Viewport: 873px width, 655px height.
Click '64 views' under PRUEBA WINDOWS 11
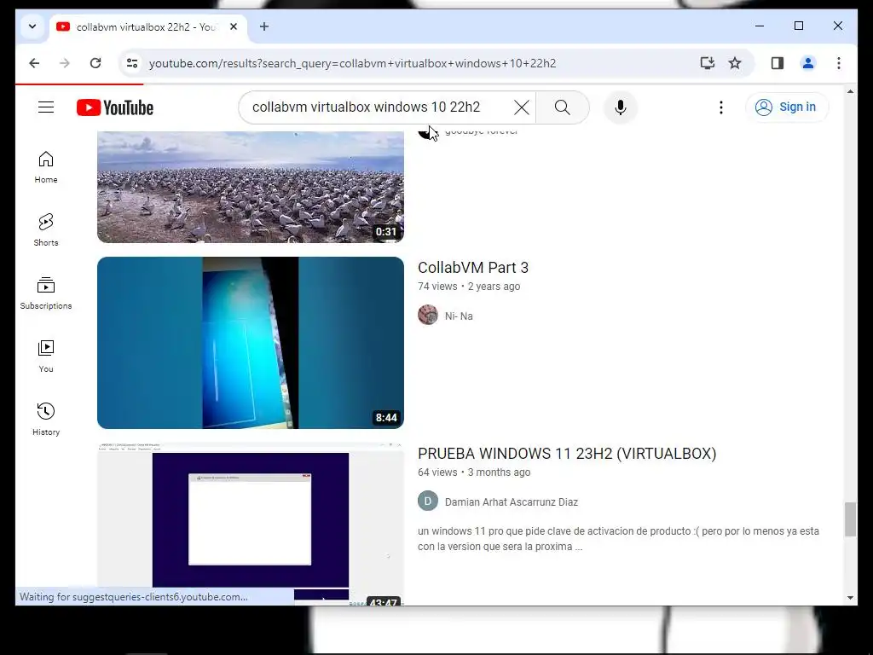pyautogui.click(x=437, y=472)
